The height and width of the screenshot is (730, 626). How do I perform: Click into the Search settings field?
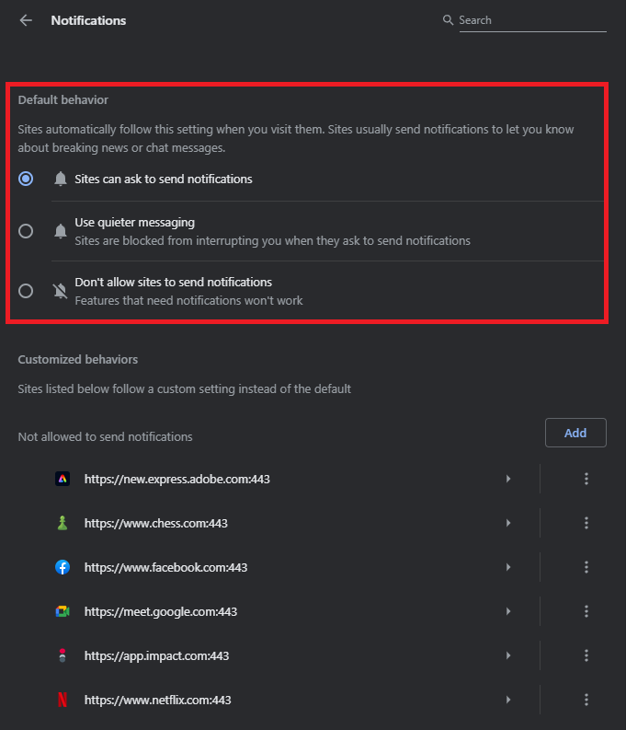531,20
